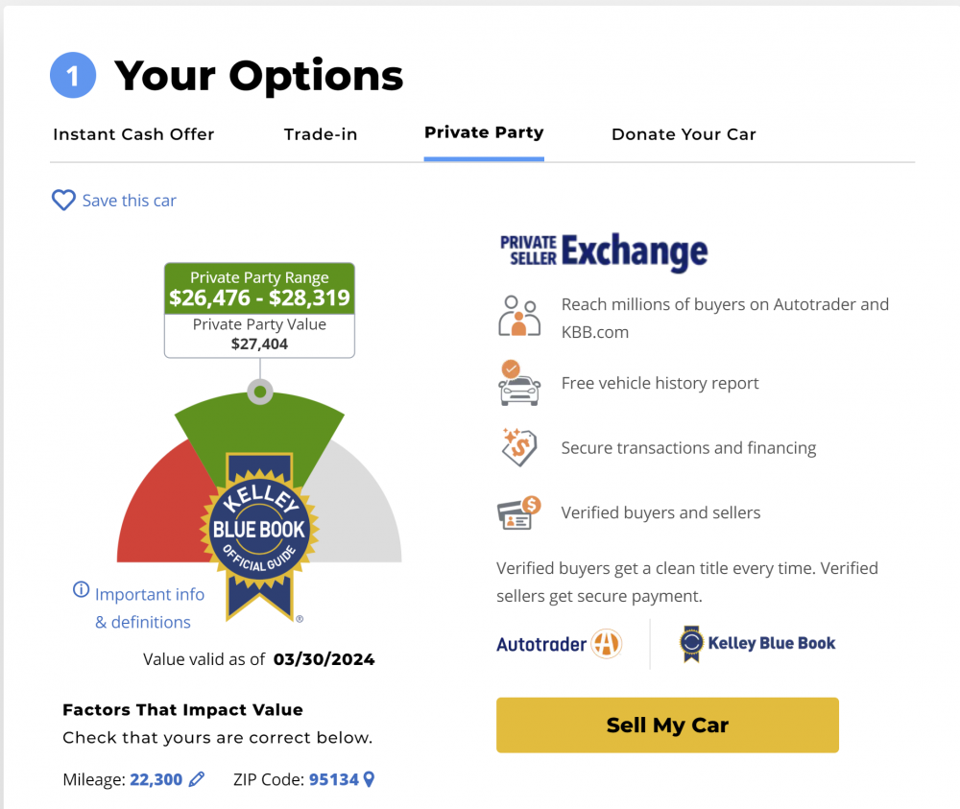Click the info circle icon
Screen dimensions: 960x809
coord(81,589)
